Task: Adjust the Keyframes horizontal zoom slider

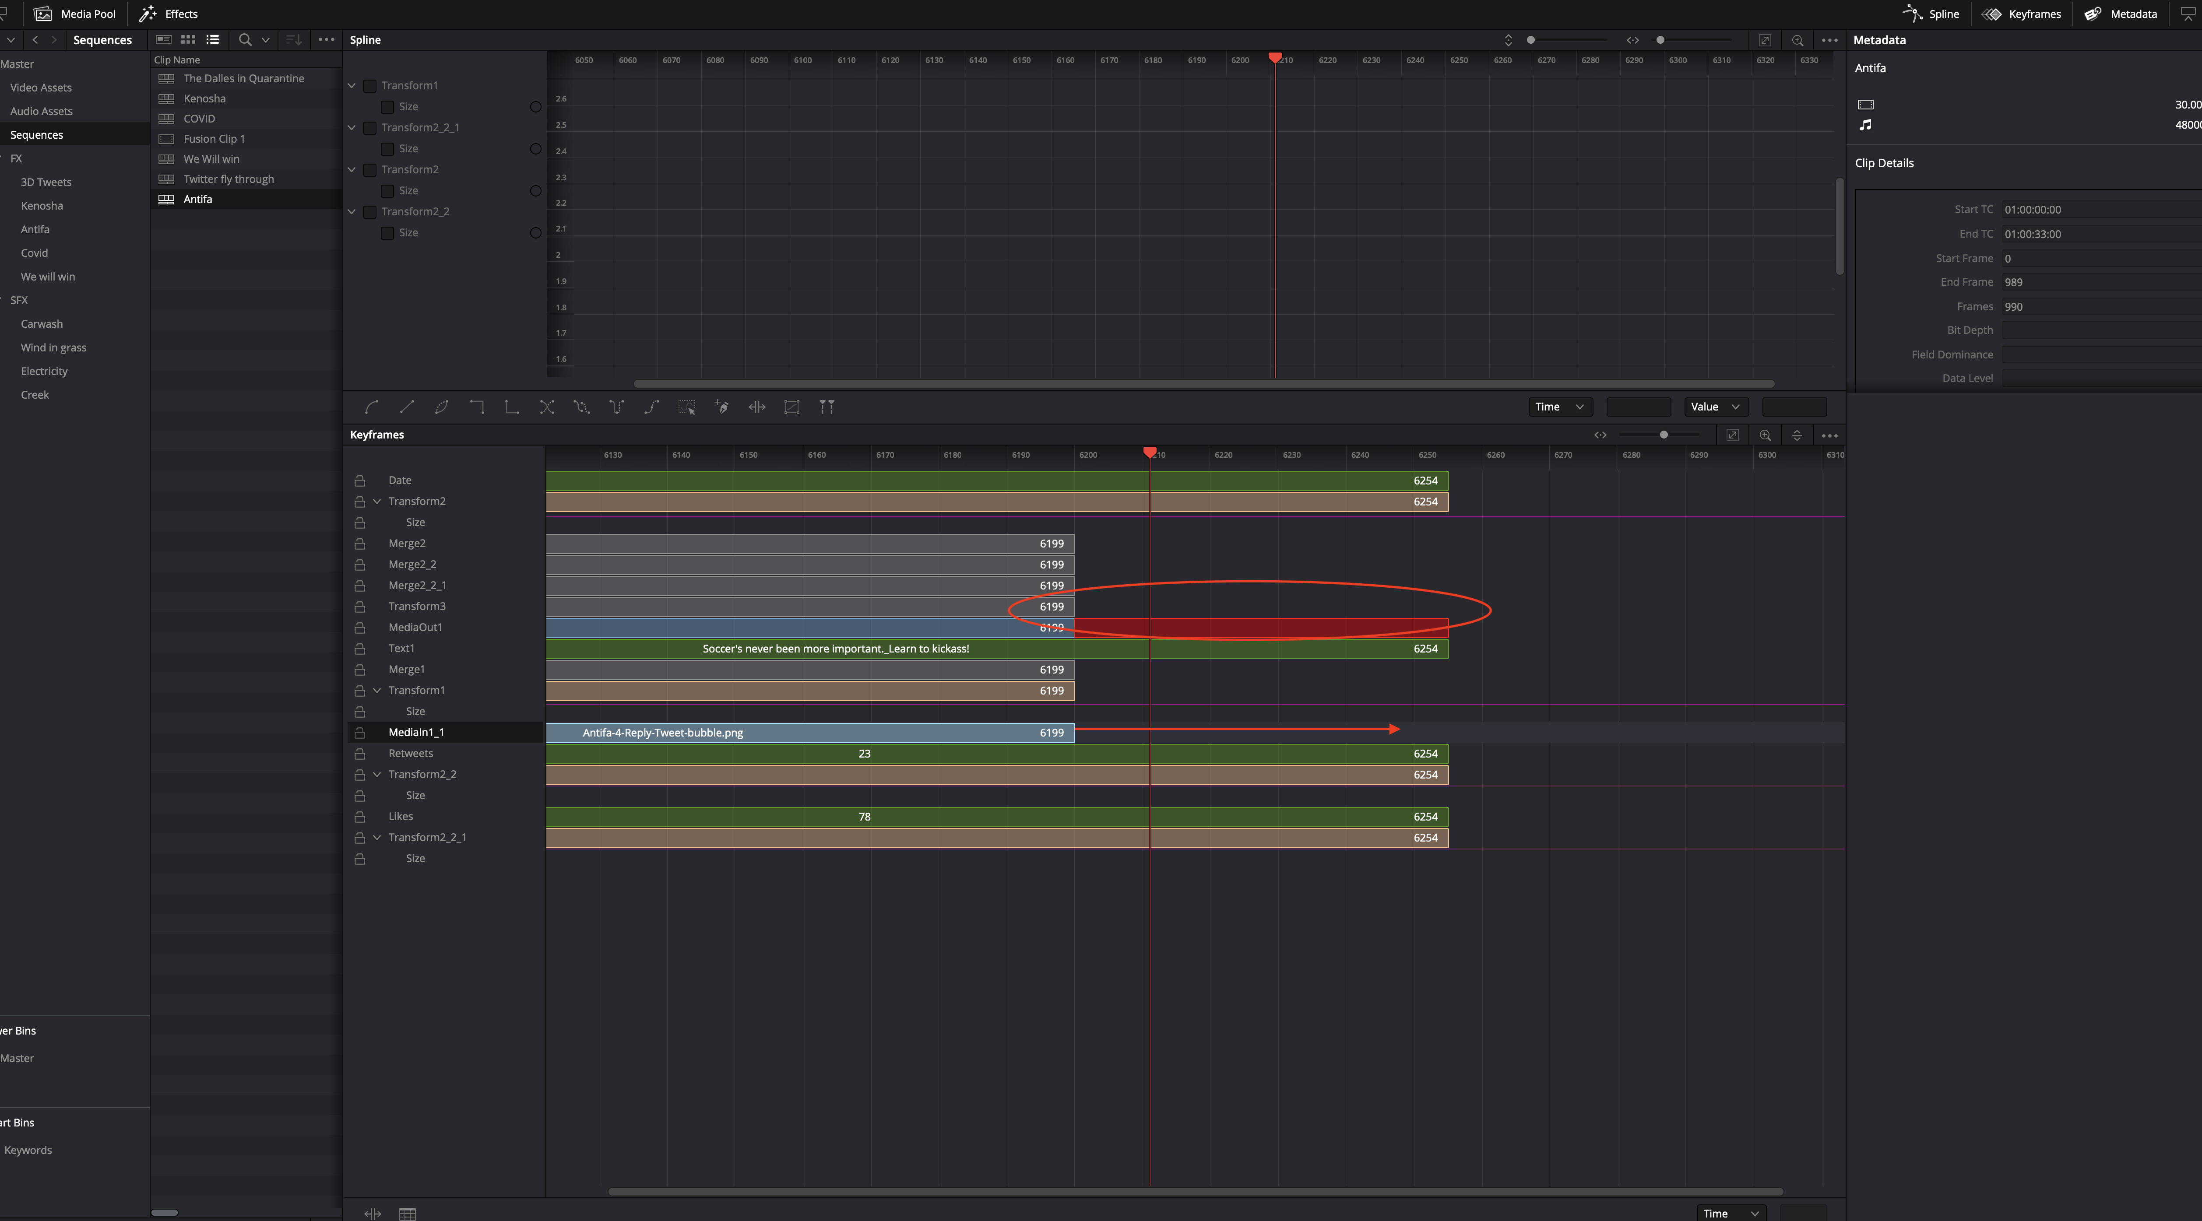Action: pyautogui.click(x=1664, y=435)
